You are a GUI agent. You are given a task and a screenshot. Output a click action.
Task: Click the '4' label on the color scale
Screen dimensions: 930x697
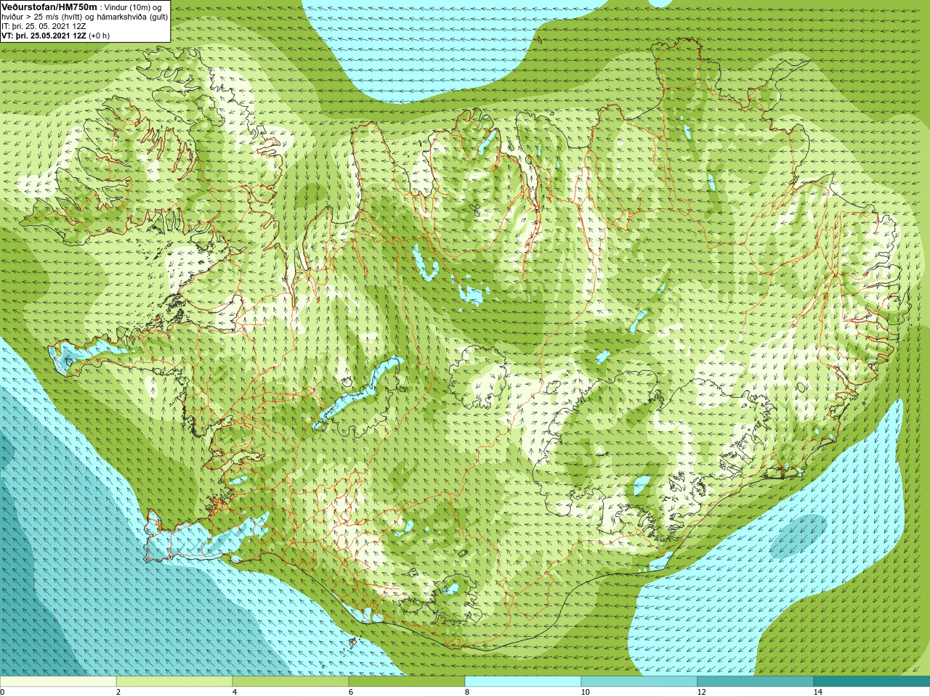pos(235,692)
